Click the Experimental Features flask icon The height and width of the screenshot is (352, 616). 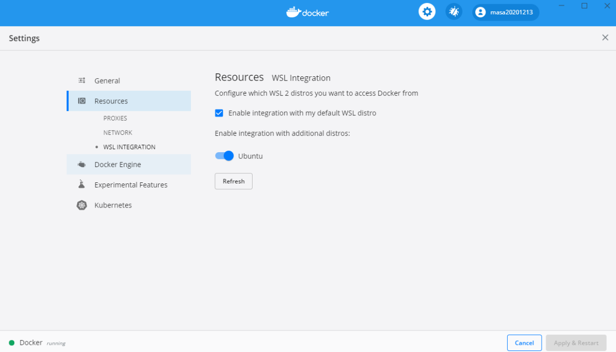point(82,184)
